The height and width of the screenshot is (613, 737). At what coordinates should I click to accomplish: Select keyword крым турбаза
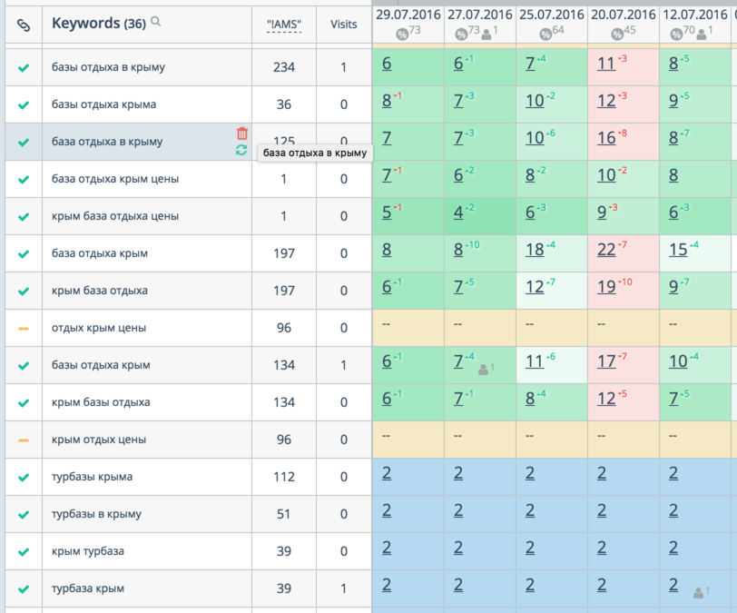pos(88,551)
